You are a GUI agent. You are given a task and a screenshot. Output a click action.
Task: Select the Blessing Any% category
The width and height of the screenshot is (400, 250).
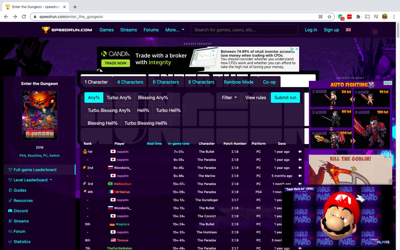[153, 98]
